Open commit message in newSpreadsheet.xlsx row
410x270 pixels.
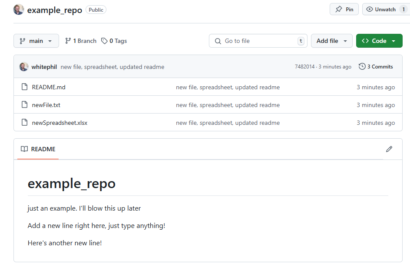coord(228,123)
